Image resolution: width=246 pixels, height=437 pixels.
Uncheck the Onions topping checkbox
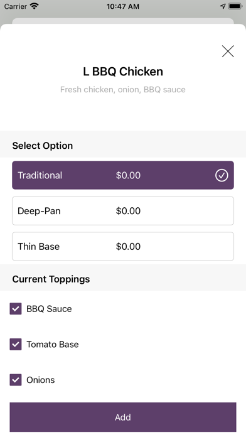click(x=16, y=380)
